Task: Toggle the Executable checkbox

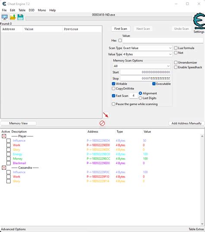Action: (x=154, y=84)
